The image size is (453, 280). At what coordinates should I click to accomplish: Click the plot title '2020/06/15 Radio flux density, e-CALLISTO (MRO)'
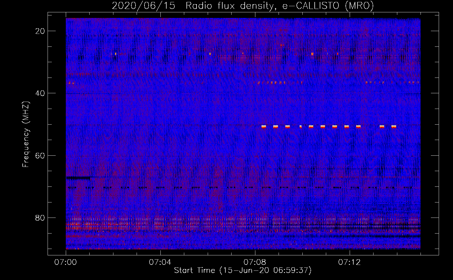pyautogui.click(x=243, y=6)
